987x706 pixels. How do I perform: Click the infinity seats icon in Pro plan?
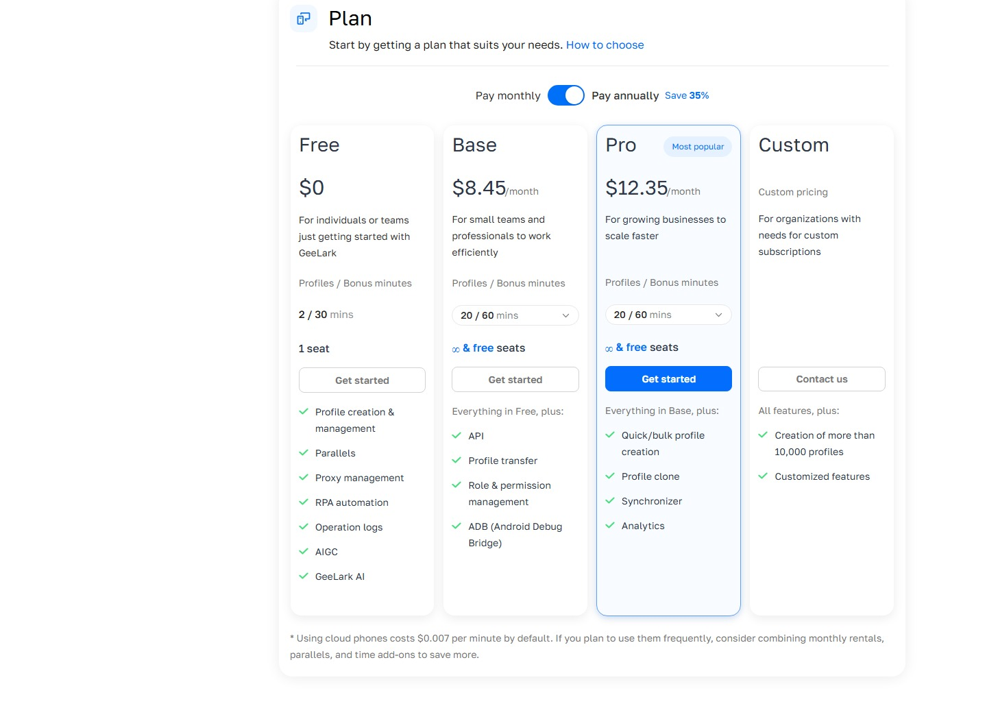(609, 349)
